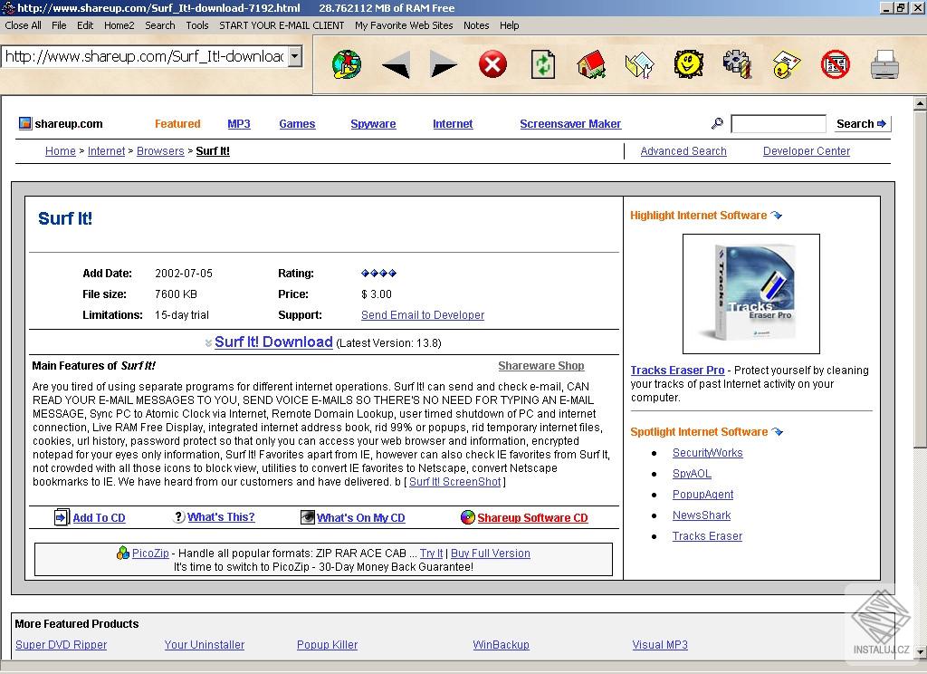
Task: Open the Send Email to Developer link
Action: pos(423,315)
